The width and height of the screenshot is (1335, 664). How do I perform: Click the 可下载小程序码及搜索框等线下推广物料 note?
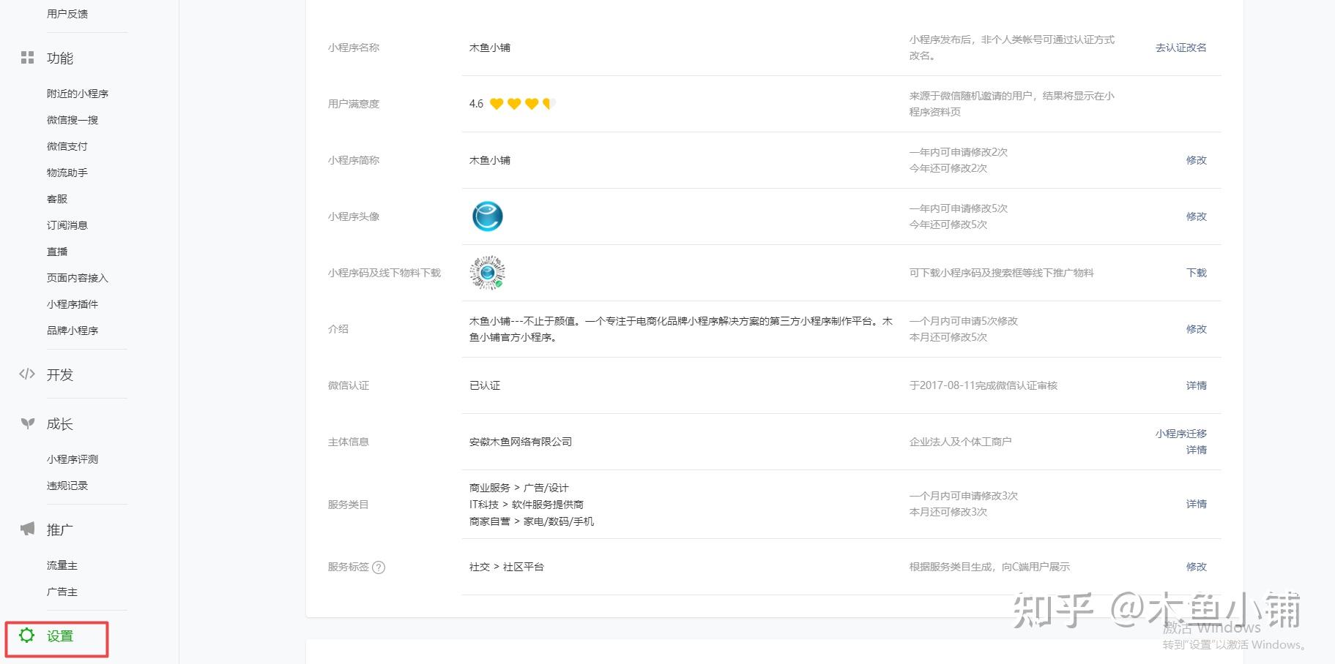tap(1002, 273)
